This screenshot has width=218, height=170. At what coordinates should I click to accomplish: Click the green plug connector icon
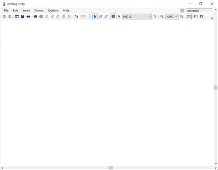coord(119,17)
